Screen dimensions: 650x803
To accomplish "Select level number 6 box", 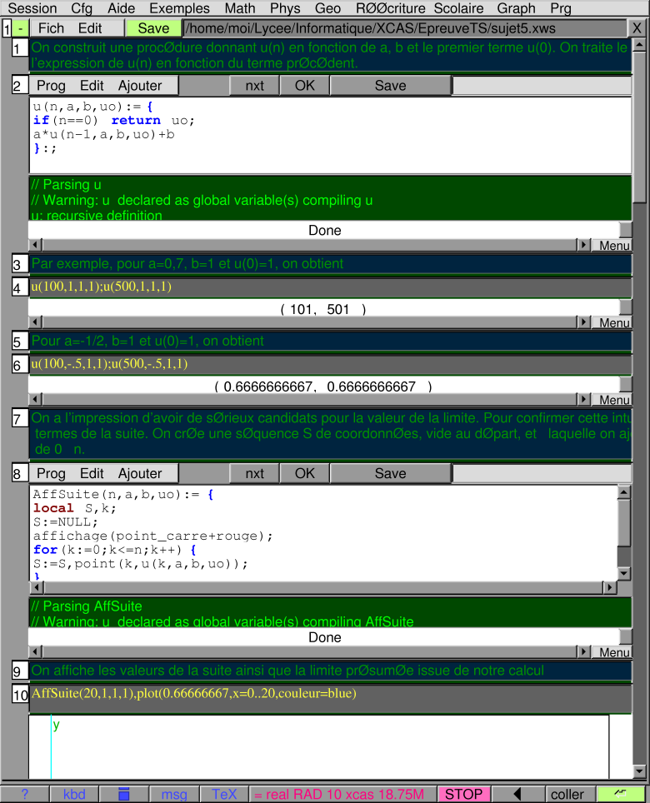I will click(x=20, y=365).
